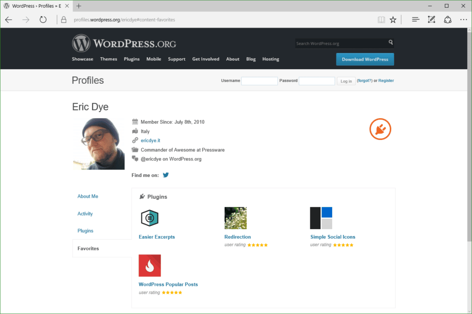Viewport: 472px width, 314px height.
Task: Open the Mobile menu item
Action: (x=154, y=59)
